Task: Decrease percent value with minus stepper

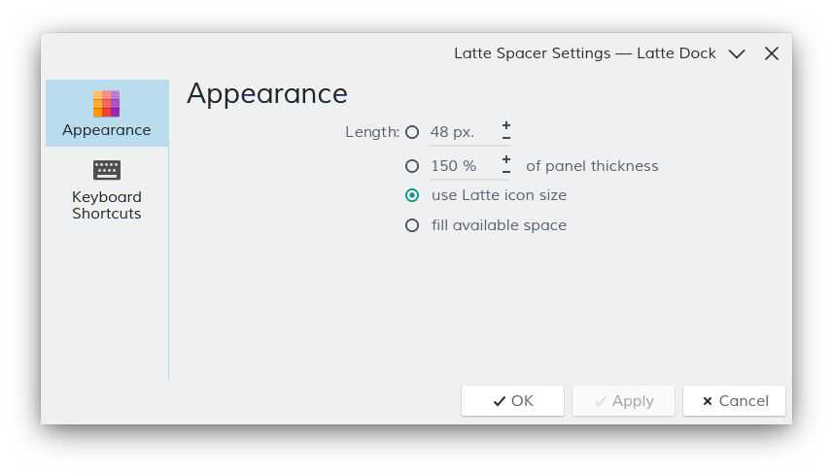Action: pyautogui.click(x=506, y=172)
